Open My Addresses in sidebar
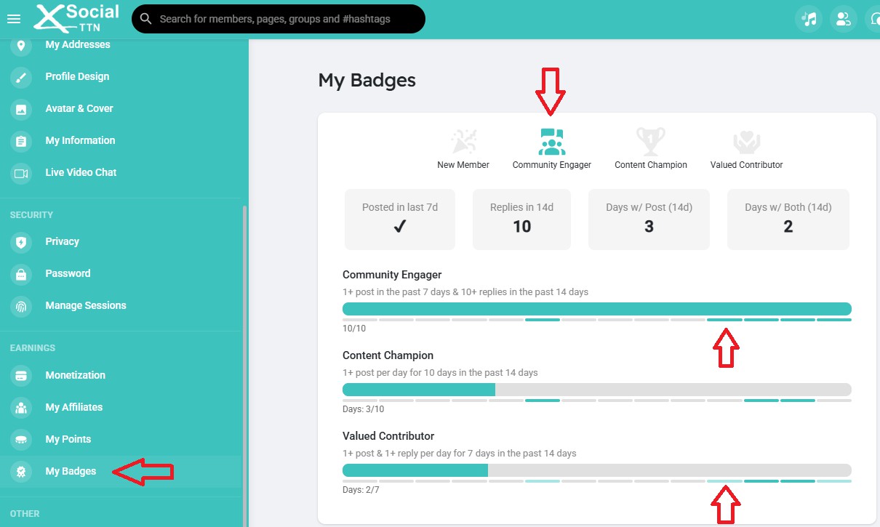The width and height of the screenshot is (880, 527). pyautogui.click(x=77, y=45)
